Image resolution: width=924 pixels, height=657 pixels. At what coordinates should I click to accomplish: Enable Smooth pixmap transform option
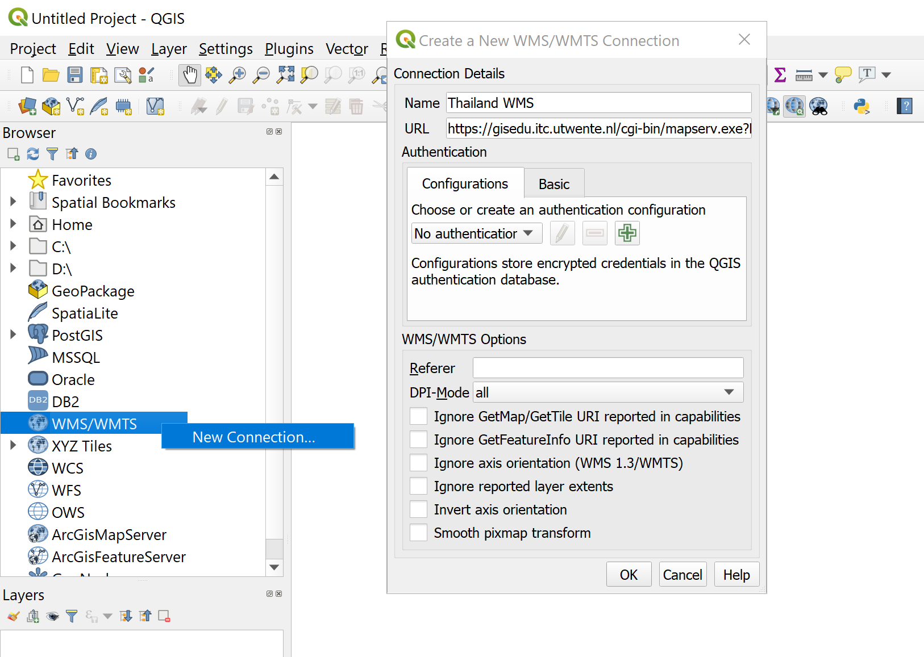pyautogui.click(x=418, y=533)
